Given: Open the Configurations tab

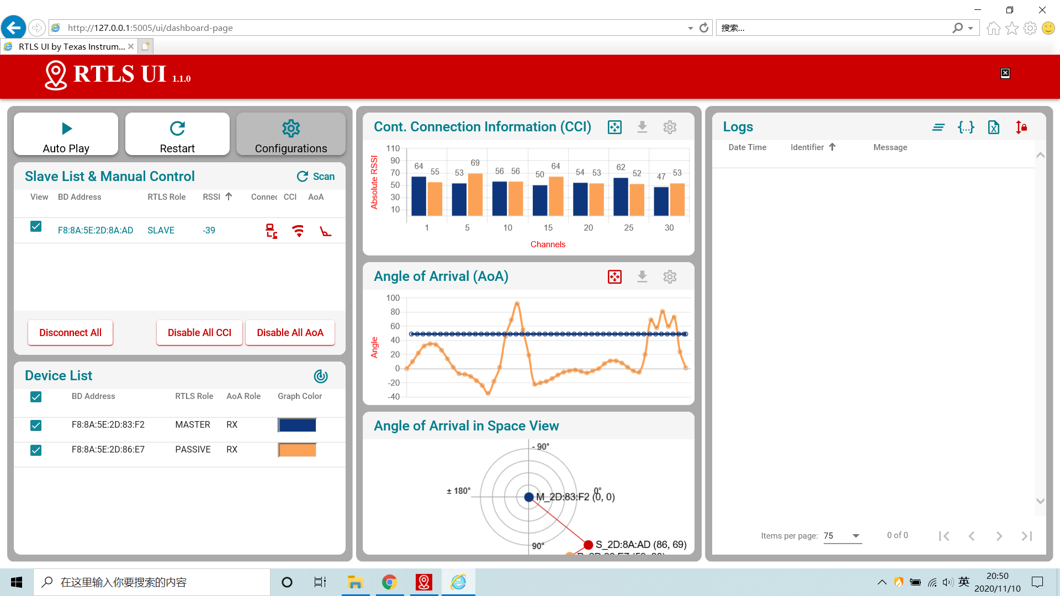Looking at the screenshot, I should [x=291, y=135].
